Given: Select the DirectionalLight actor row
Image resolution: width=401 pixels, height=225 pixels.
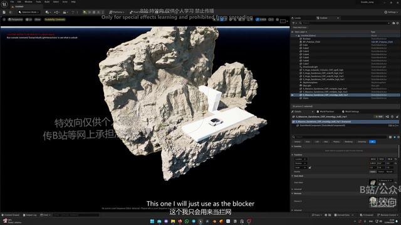Looking at the screenshot, I should tap(310, 67).
